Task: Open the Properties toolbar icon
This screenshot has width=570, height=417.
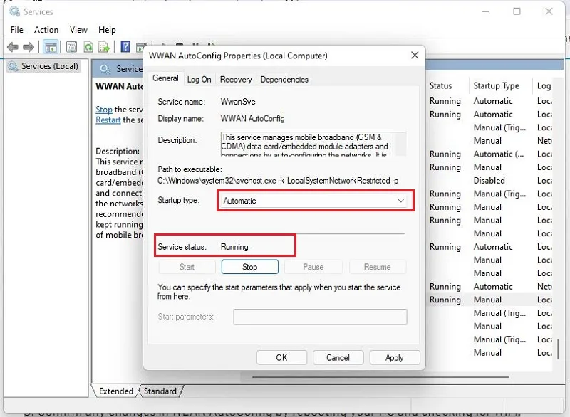Action: (x=72, y=47)
